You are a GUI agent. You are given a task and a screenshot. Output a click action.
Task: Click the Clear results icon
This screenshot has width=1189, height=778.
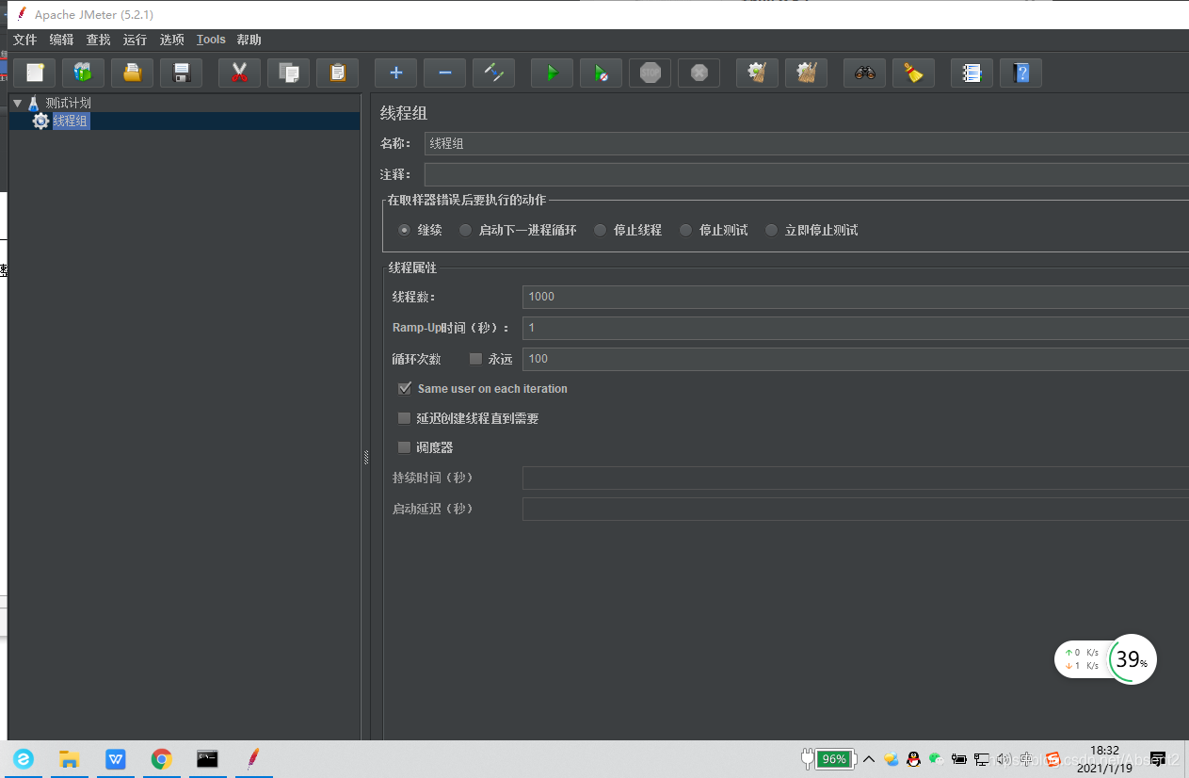coord(758,73)
